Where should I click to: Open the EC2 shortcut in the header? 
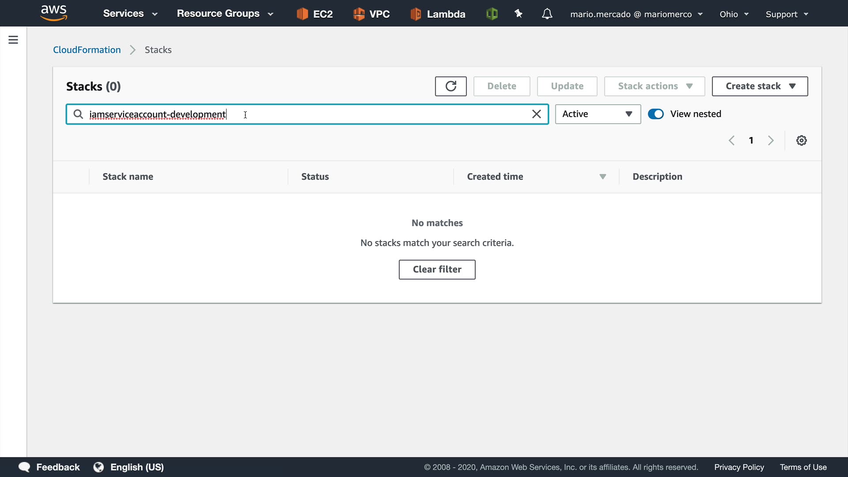tap(315, 14)
